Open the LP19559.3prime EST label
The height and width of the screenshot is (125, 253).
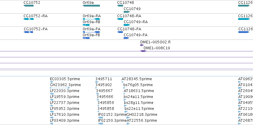tap(65, 97)
